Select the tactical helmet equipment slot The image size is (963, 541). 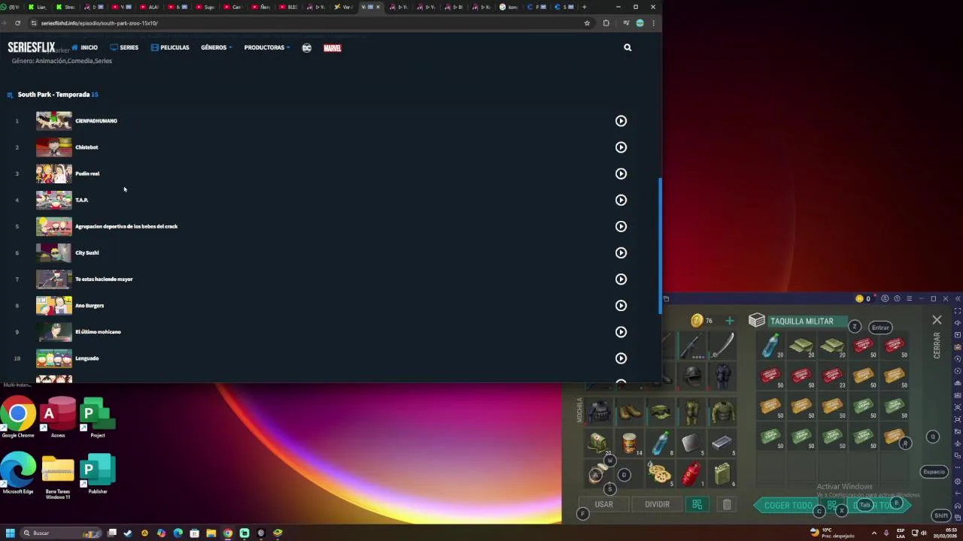click(692, 375)
